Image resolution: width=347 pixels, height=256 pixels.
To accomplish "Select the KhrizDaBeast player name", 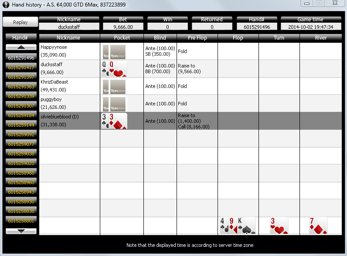I will point(54,82).
